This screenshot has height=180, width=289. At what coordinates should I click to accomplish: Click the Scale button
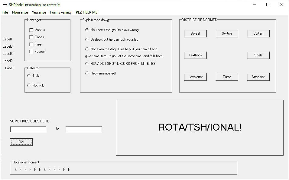tap(258, 55)
